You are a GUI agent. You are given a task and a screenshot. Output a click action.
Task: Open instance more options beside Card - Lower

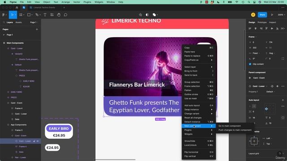(x=283, y=86)
